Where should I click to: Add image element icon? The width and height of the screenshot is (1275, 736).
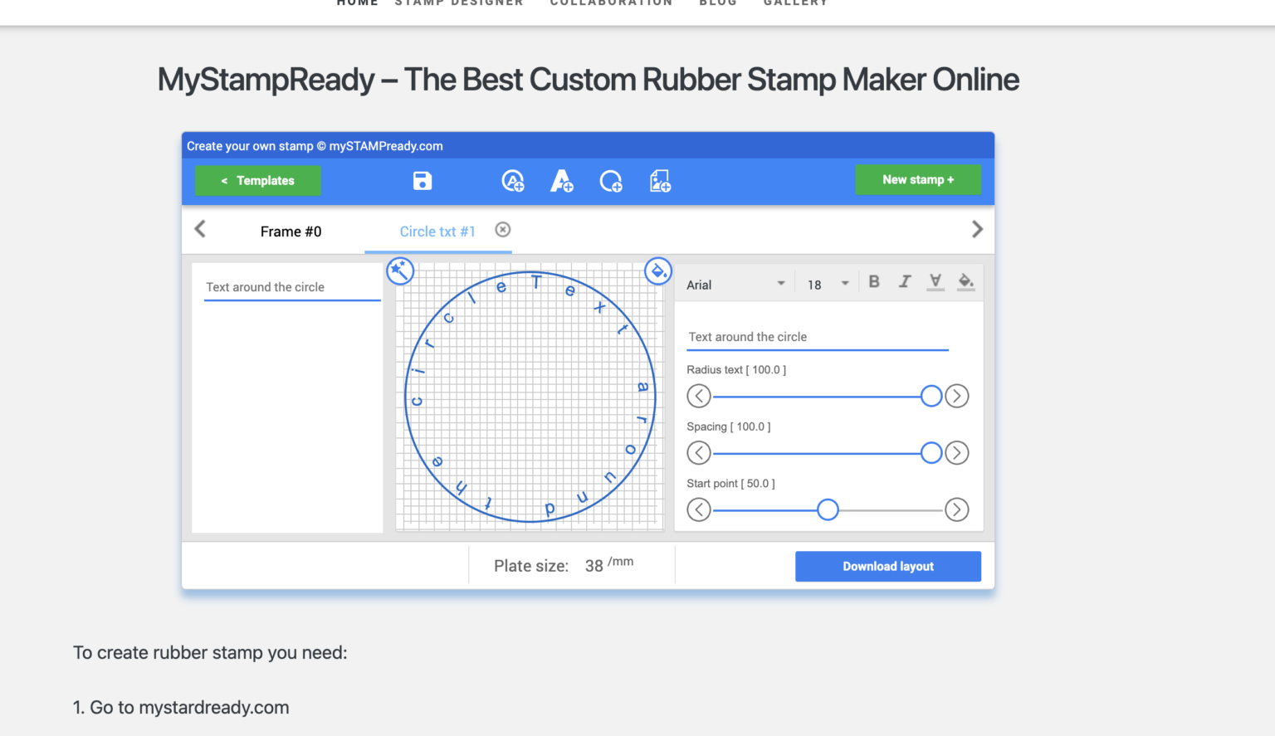tap(660, 181)
